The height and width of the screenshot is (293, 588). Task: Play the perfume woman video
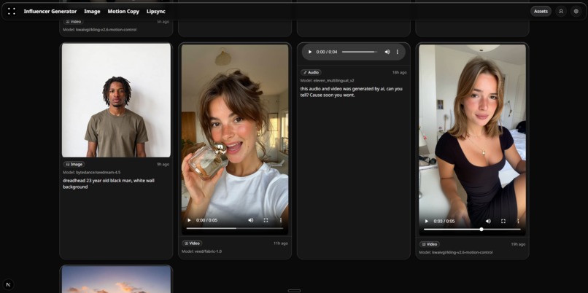tap(189, 220)
